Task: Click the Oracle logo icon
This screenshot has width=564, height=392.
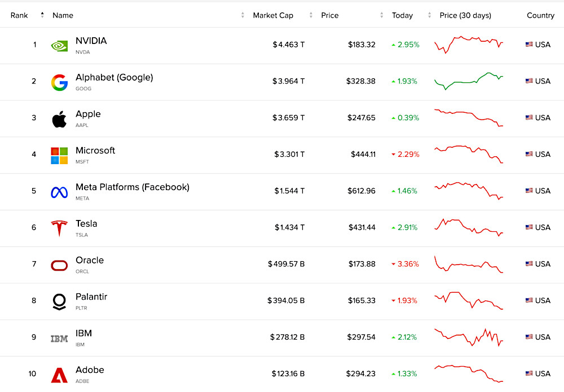Action: tap(59, 265)
